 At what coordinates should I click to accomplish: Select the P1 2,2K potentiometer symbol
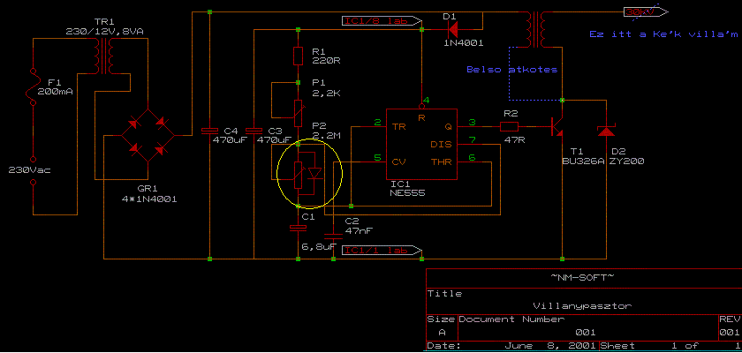[x=298, y=113]
